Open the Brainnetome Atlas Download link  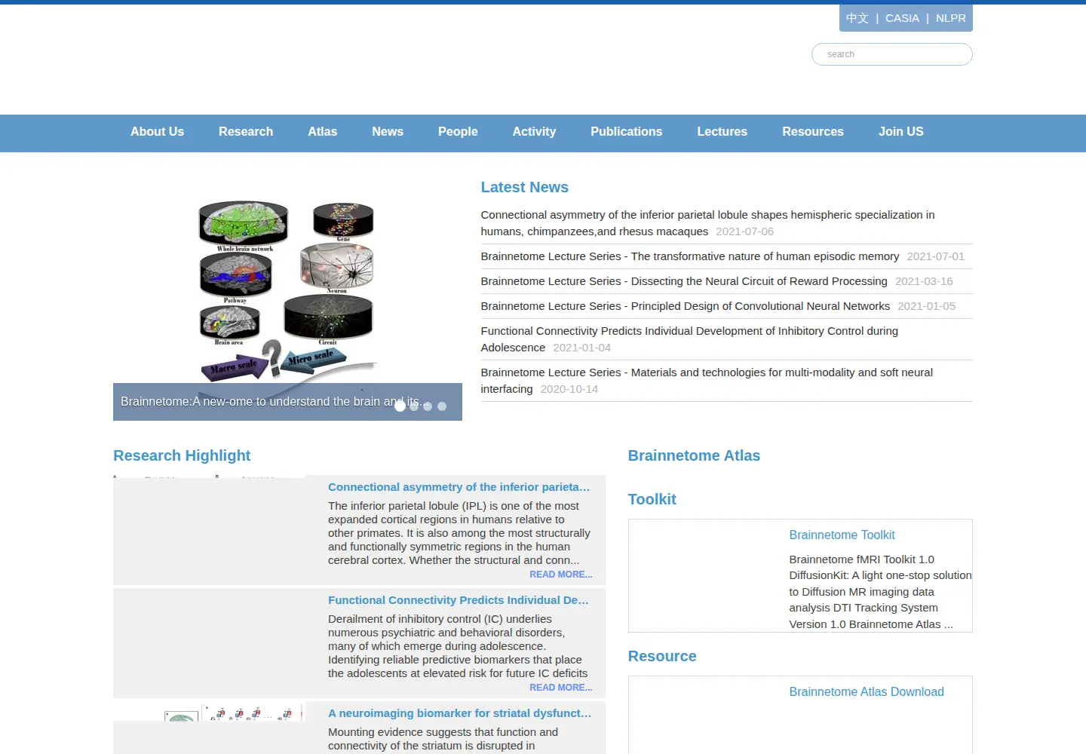tap(867, 691)
